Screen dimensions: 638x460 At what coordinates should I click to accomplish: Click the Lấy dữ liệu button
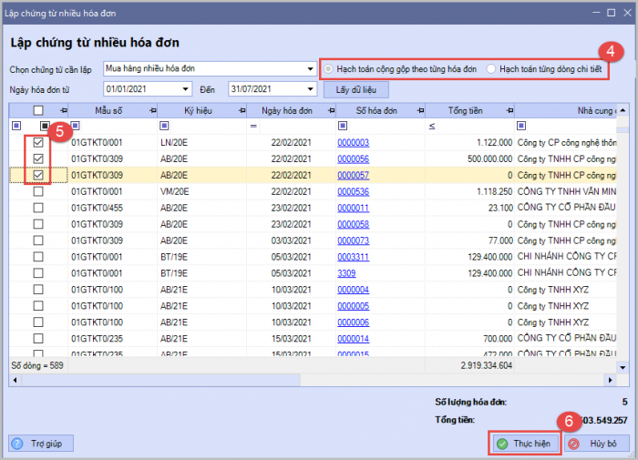(x=355, y=89)
